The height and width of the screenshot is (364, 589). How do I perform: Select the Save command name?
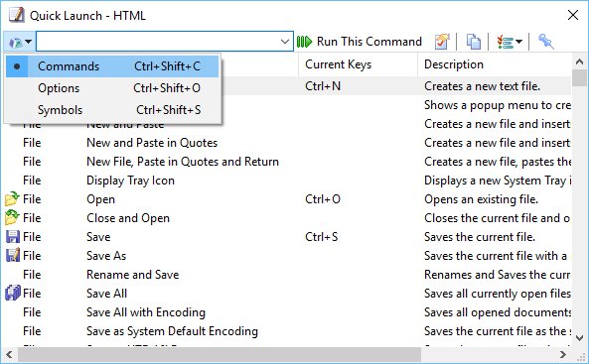98,237
